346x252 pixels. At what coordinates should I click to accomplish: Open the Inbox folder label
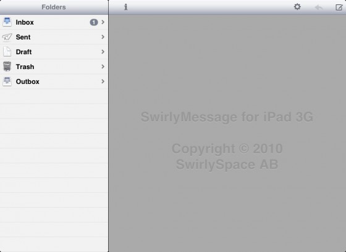tap(25, 22)
